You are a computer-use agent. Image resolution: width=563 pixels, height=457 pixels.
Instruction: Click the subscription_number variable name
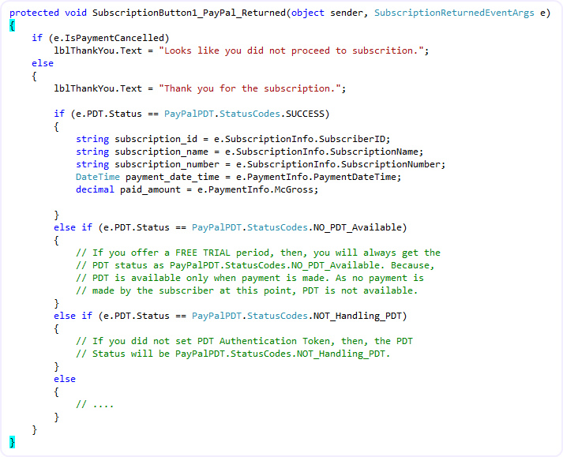coord(167,164)
